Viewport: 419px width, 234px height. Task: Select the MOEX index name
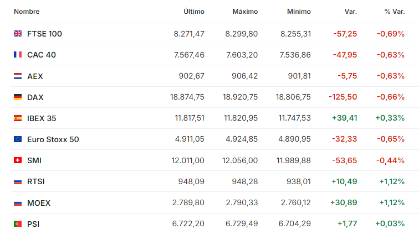[39, 203]
